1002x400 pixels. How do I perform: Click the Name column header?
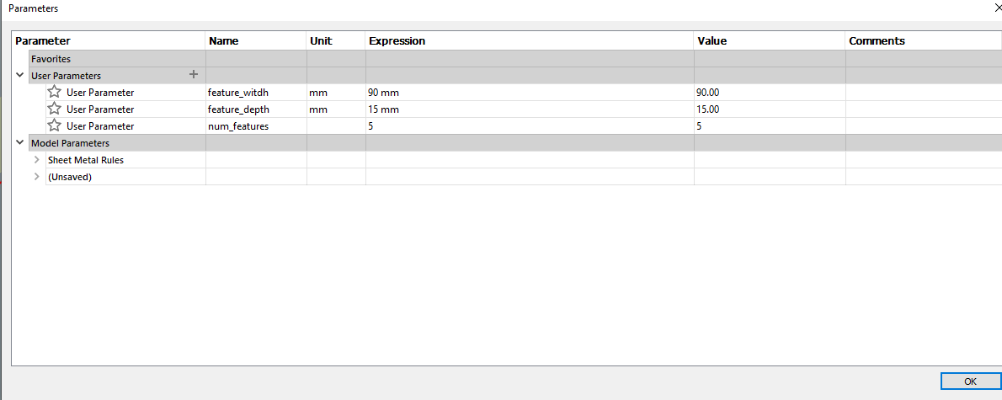(256, 41)
